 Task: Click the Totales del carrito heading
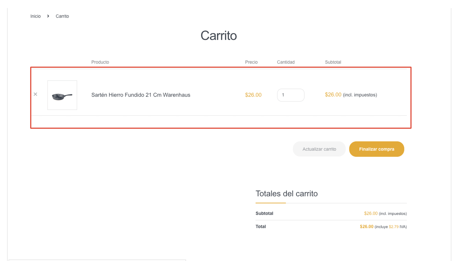click(x=287, y=194)
